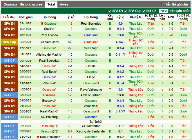192x140 pixels.
Task: Click the Thời gian column header
Action: tap(26, 17)
